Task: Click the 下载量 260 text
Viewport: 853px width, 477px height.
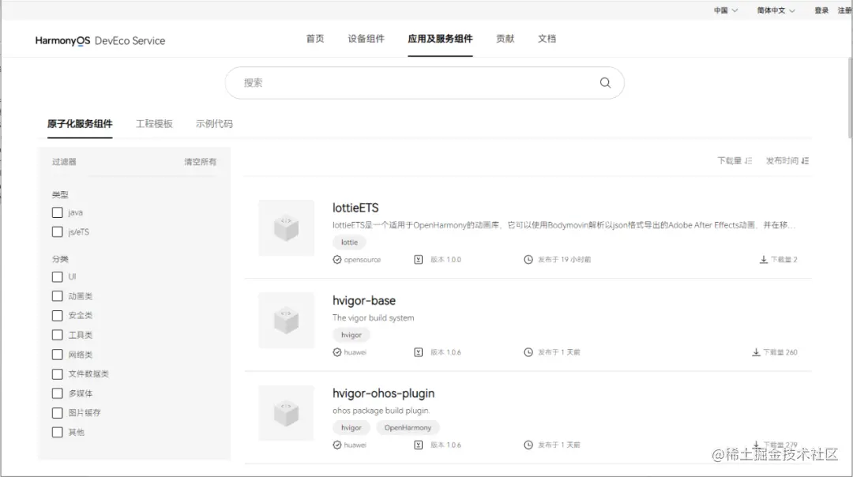Action: [x=780, y=352]
